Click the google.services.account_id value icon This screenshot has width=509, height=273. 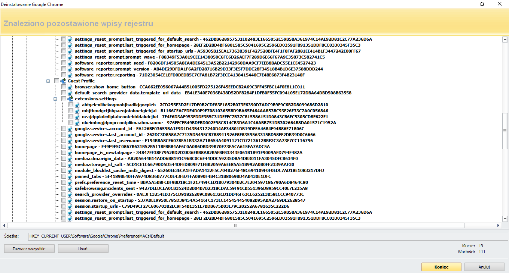[70, 129]
